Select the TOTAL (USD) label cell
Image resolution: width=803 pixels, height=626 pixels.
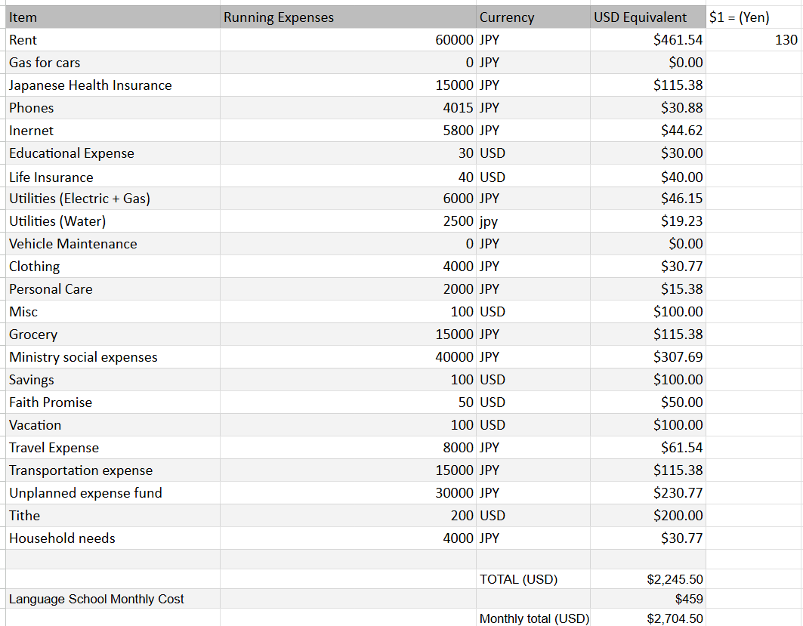[x=533, y=579]
